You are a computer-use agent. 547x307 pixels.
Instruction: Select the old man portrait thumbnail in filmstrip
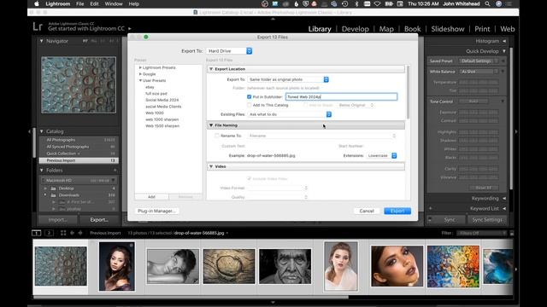tap(285, 266)
